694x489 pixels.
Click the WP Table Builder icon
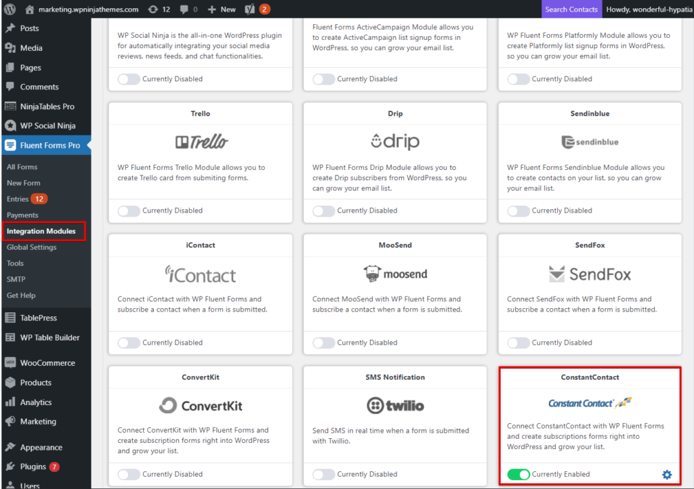tap(10, 337)
